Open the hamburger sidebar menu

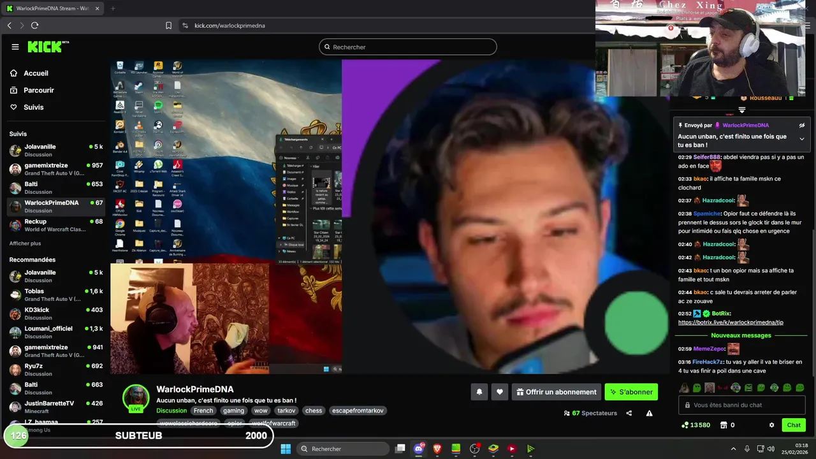(15, 47)
